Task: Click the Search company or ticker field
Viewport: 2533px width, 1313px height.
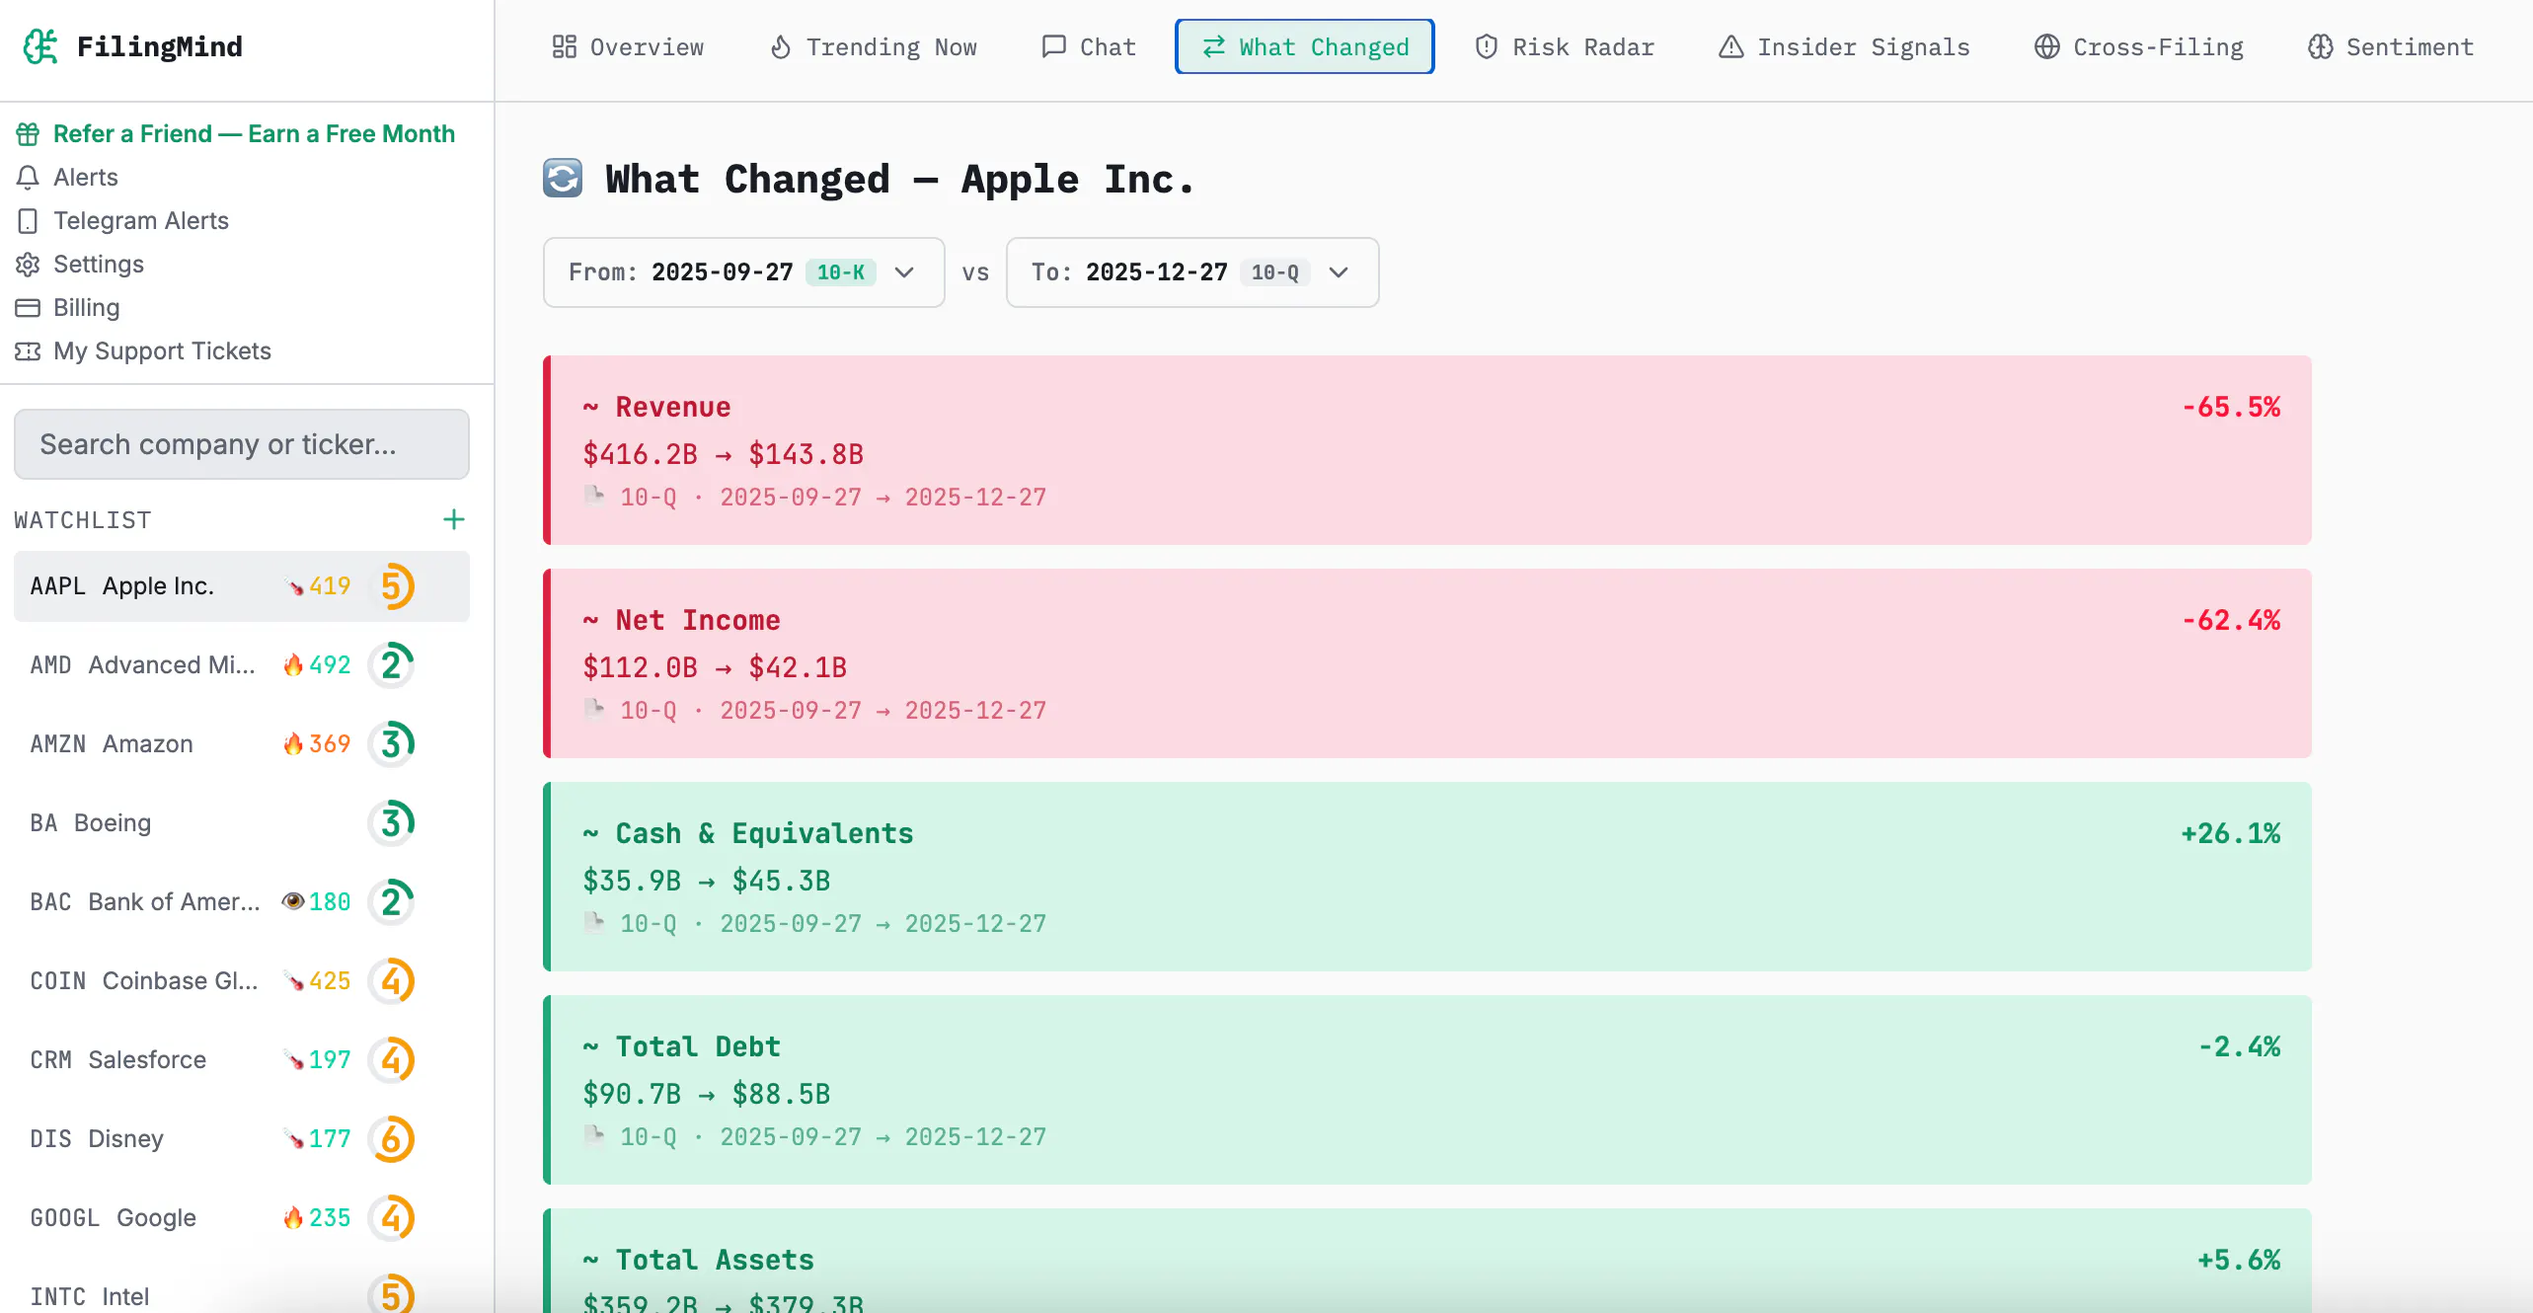Action: click(242, 444)
